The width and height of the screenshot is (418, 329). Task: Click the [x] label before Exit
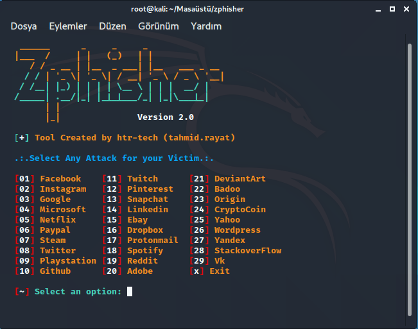pos(196,271)
